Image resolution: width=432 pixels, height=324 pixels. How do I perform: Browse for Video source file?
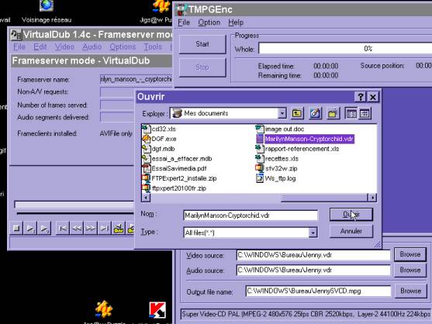tap(410, 254)
